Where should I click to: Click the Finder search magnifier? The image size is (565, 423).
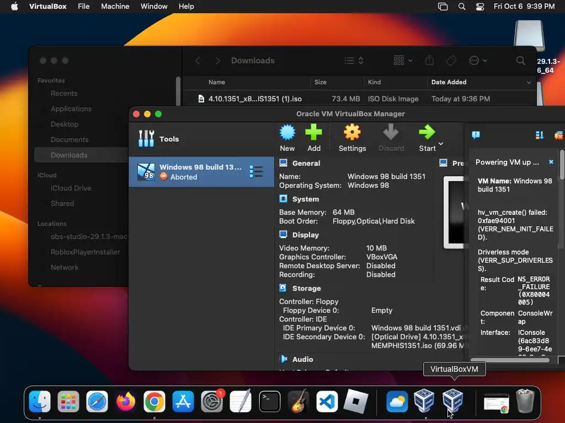[x=521, y=61]
